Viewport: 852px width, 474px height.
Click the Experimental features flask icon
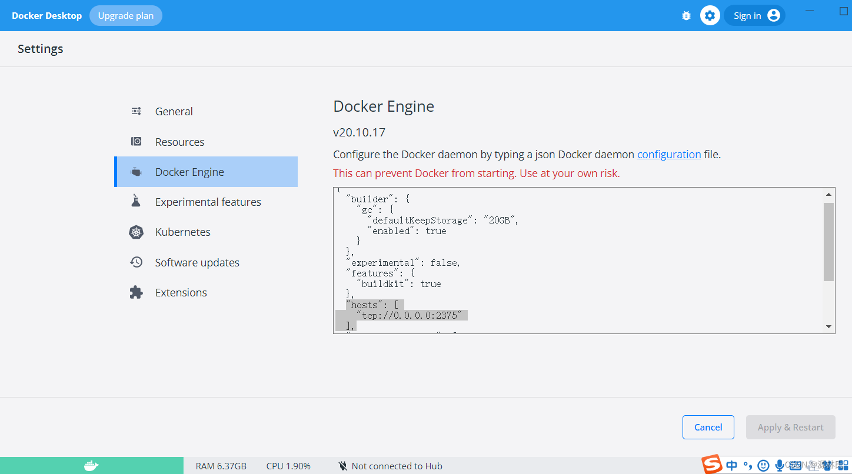137,202
